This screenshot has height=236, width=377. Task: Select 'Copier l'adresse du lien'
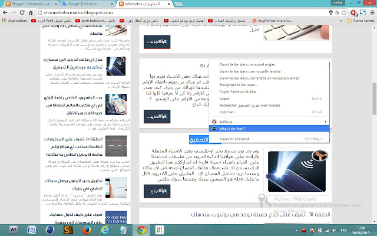tap(269, 91)
